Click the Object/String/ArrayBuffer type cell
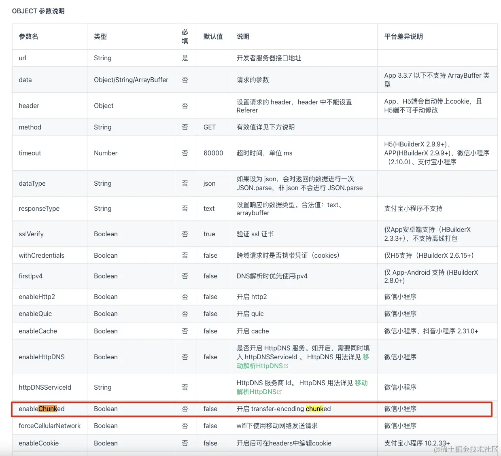 (x=131, y=80)
